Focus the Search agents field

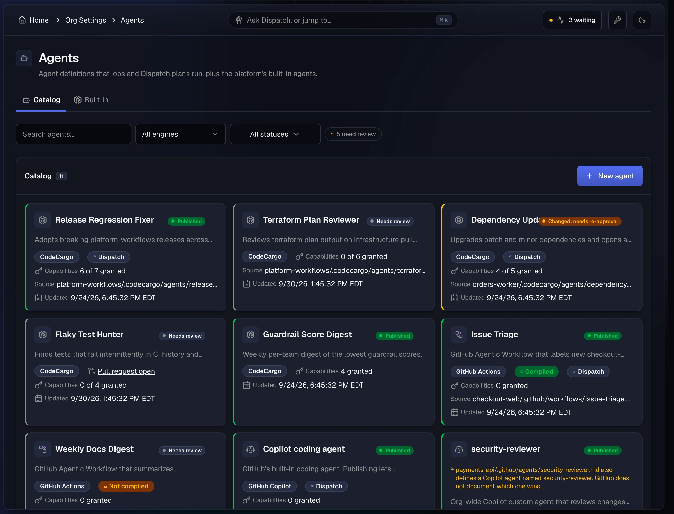tap(74, 134)
